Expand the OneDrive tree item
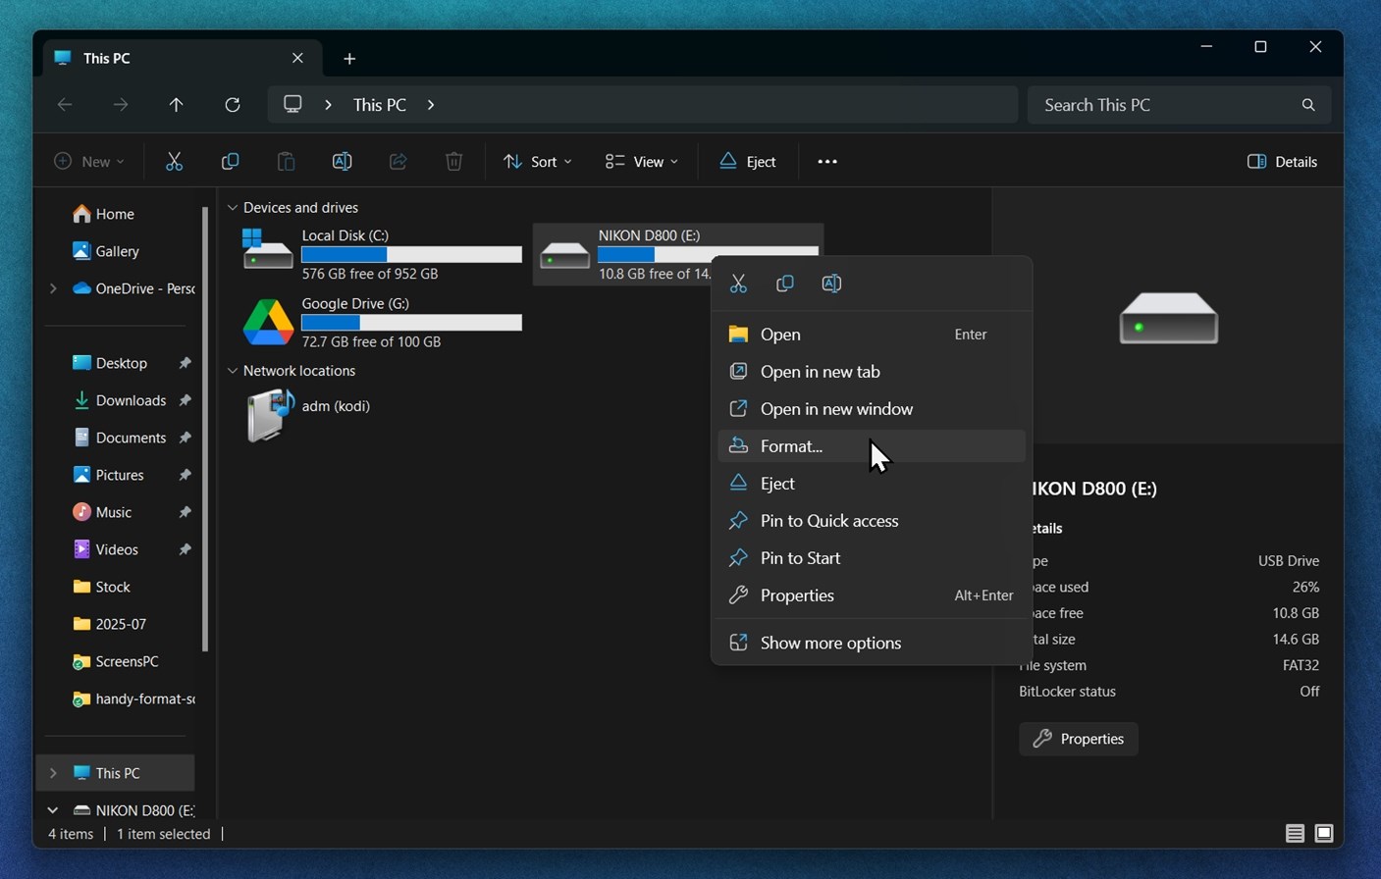1381x879 pixels. coord(53,288)
